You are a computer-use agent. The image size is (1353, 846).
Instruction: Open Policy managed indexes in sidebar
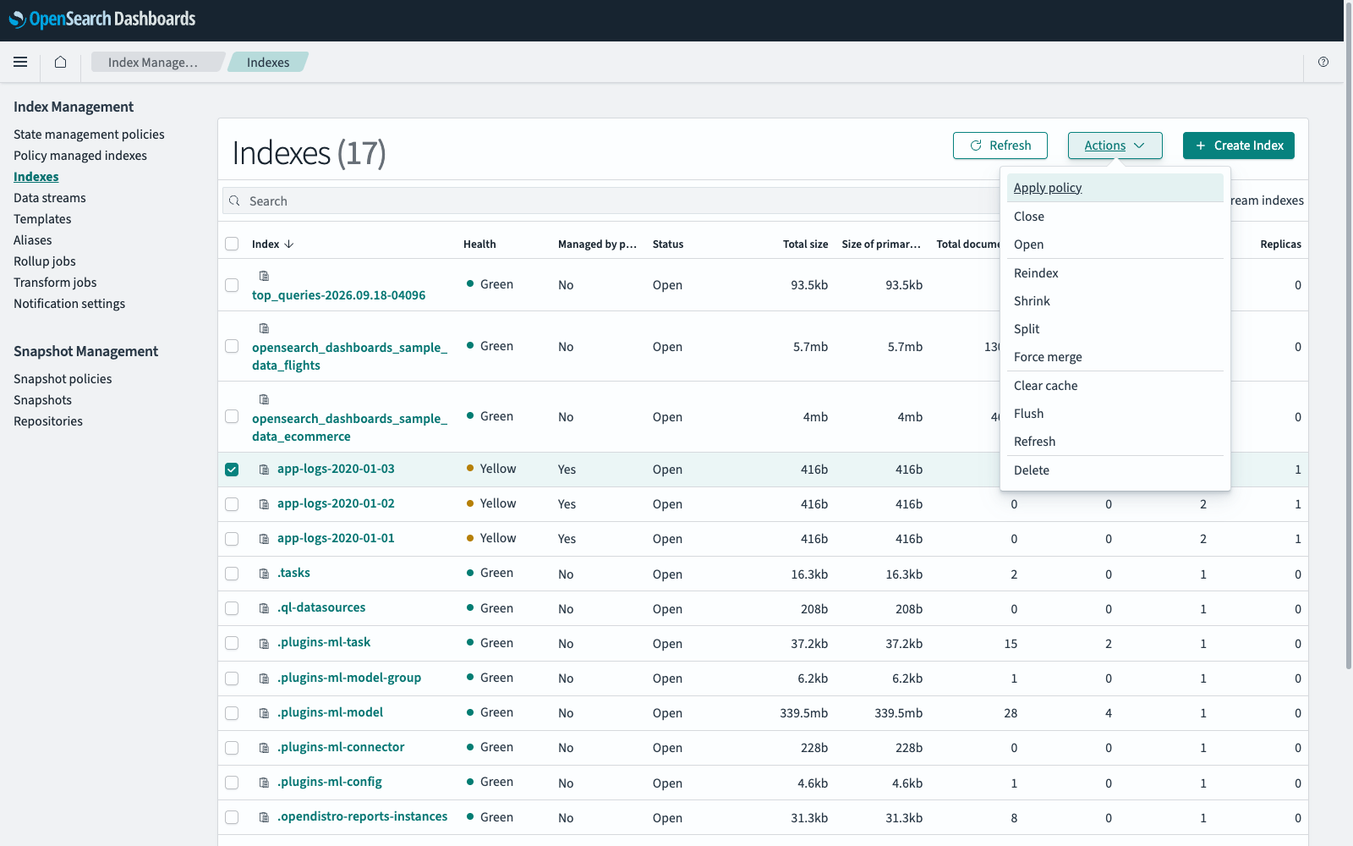coord(80,156)
